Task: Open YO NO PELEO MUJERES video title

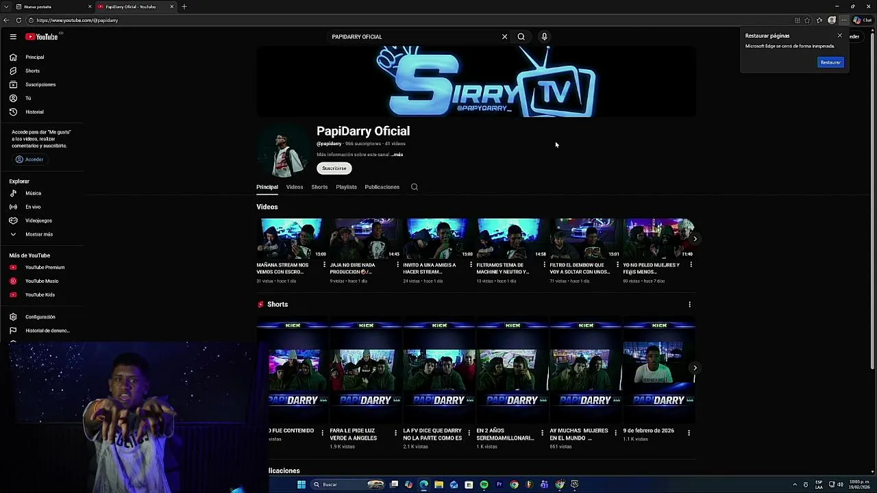Action: click(652, 268)
